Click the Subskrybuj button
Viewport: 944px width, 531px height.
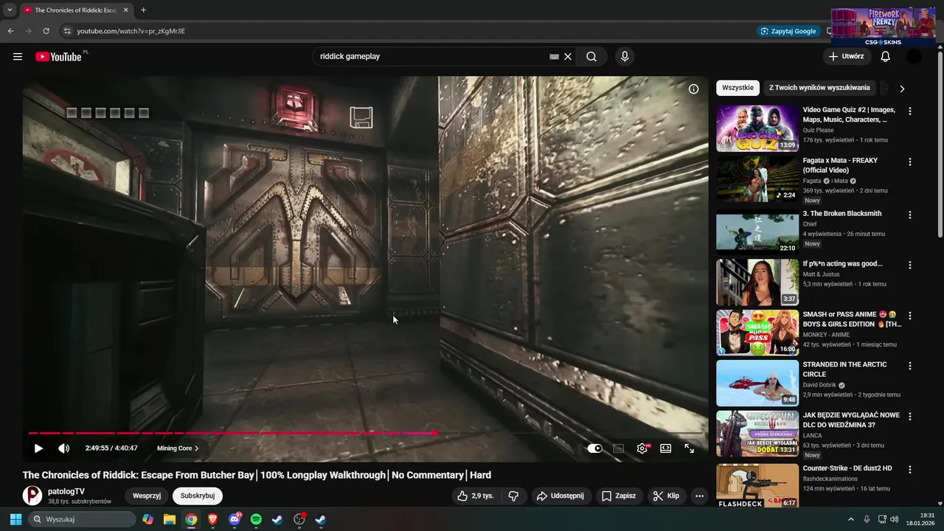(198, 496)
